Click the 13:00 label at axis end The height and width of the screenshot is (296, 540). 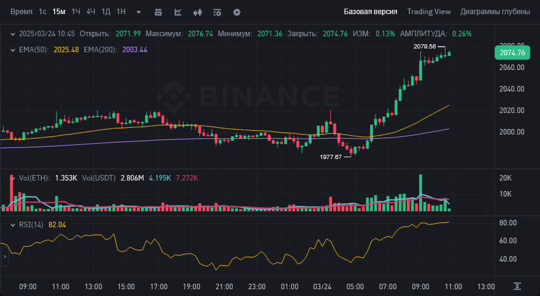486,287
